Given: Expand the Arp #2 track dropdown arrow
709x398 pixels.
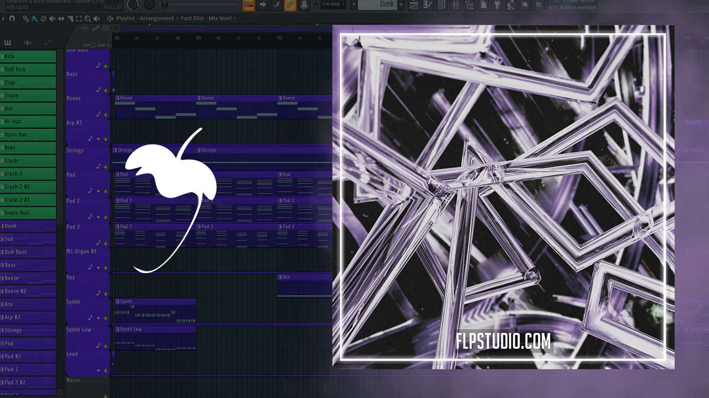Looking at the screenshot, I should click(99, 139).
